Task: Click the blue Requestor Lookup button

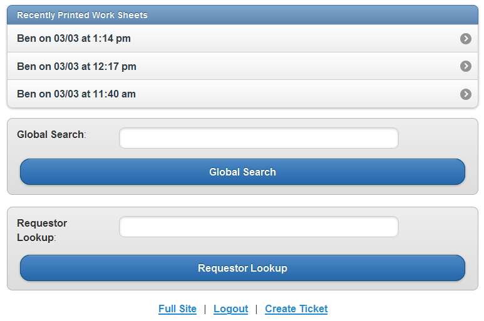Action: pyautogui.click(x=242, y=268)
